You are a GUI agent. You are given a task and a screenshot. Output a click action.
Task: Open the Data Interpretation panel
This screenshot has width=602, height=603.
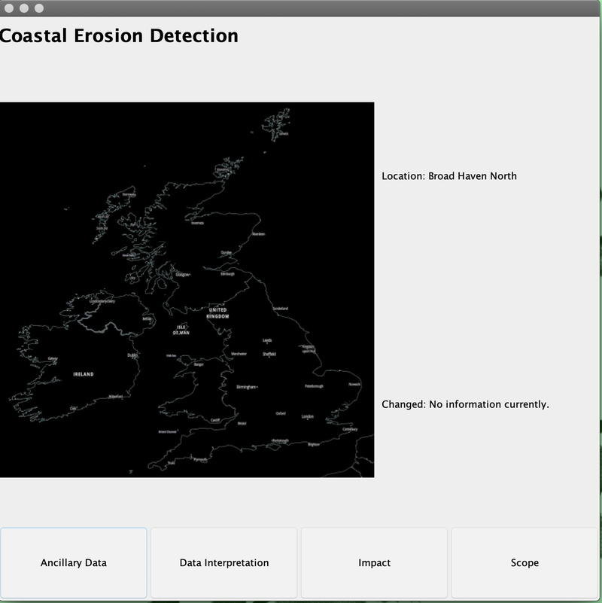coord(225,562)
